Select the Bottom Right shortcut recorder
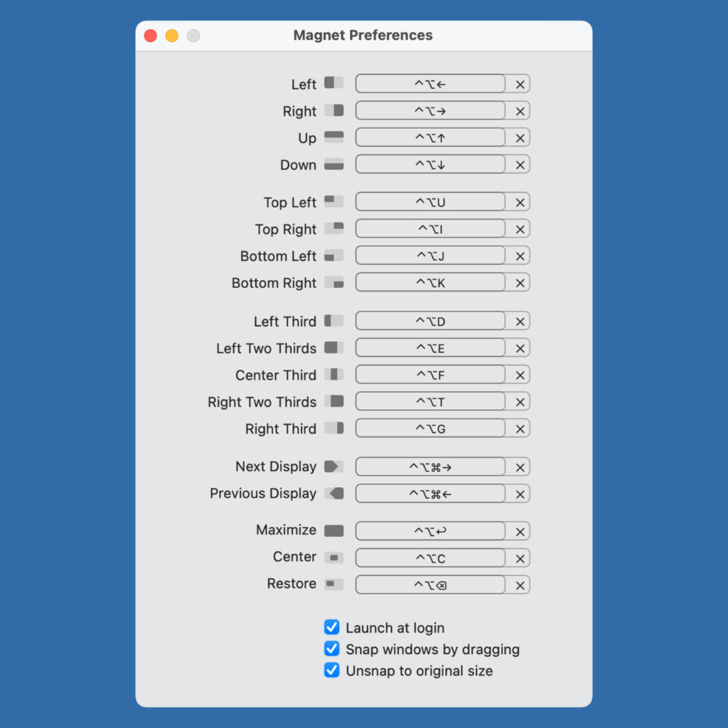The width and height of the screenshot is (728, 728). coord(430,283)
